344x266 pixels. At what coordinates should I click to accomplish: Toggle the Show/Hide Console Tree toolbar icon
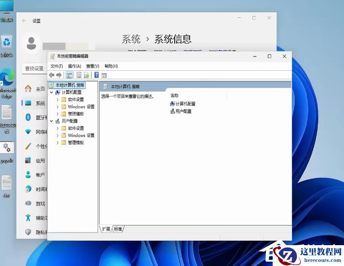point(69,75)
